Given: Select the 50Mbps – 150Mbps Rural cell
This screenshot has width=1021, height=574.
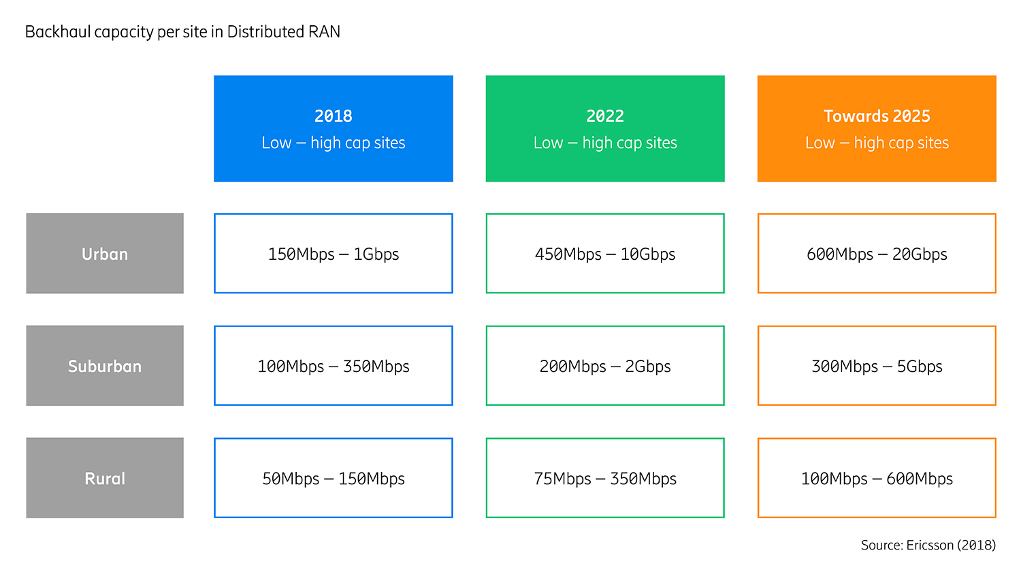Looking at the screenshot, I should (x=333, y=477).
